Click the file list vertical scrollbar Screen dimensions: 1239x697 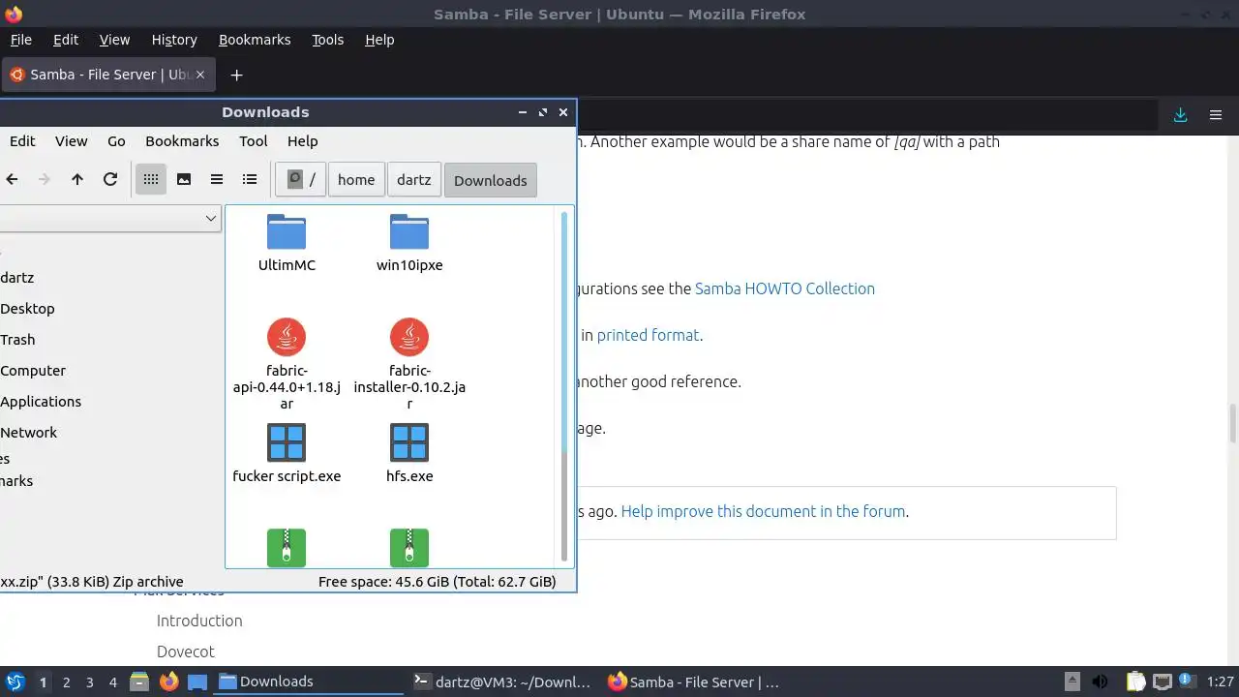coord(565,386)
